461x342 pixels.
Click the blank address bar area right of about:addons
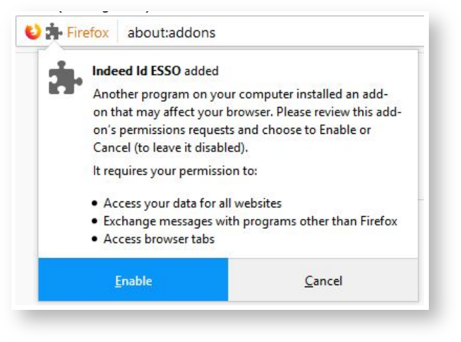[x=322, y=32]
